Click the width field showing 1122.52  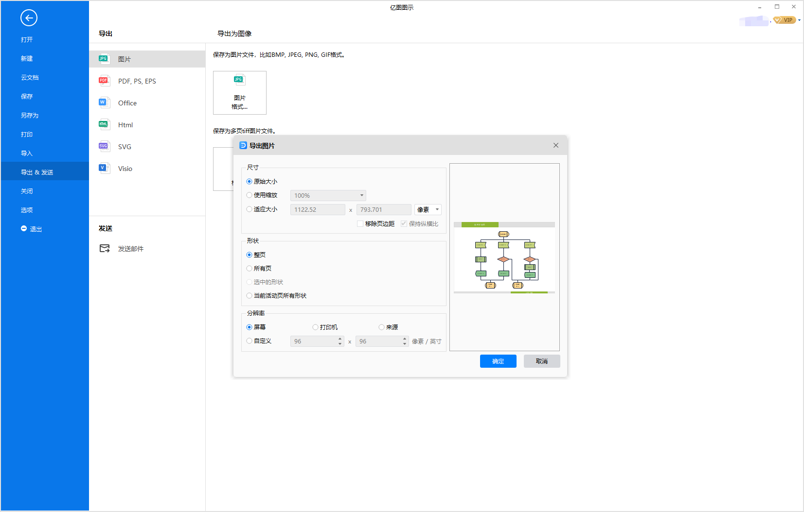(318, 209)
